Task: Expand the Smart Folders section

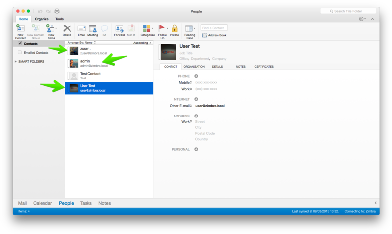Action: point(16,62)
